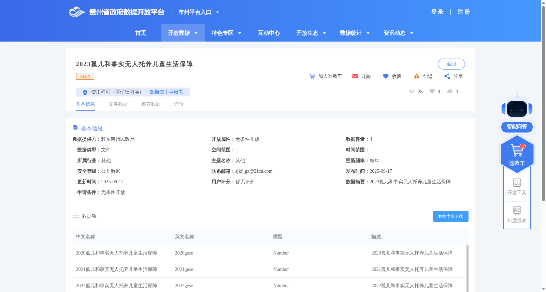The height and width of the screenshot is (292, 546).
Task: Click the XLSX format tag
Action: pos(85,76)
